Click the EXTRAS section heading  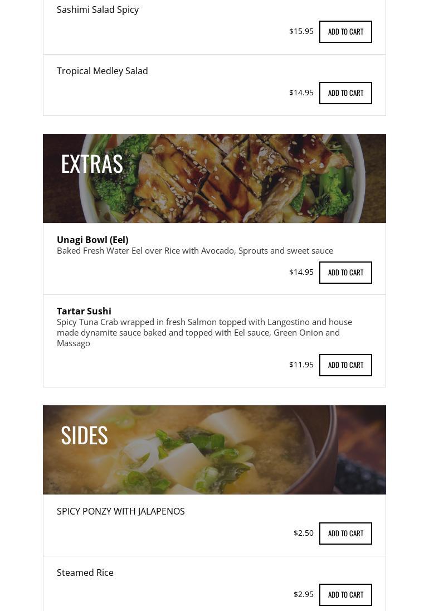[92, 164]
